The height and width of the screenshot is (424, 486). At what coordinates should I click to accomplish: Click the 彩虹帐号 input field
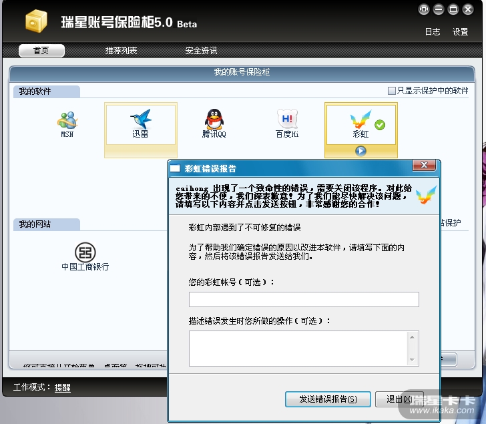click(x=304, y=299)
